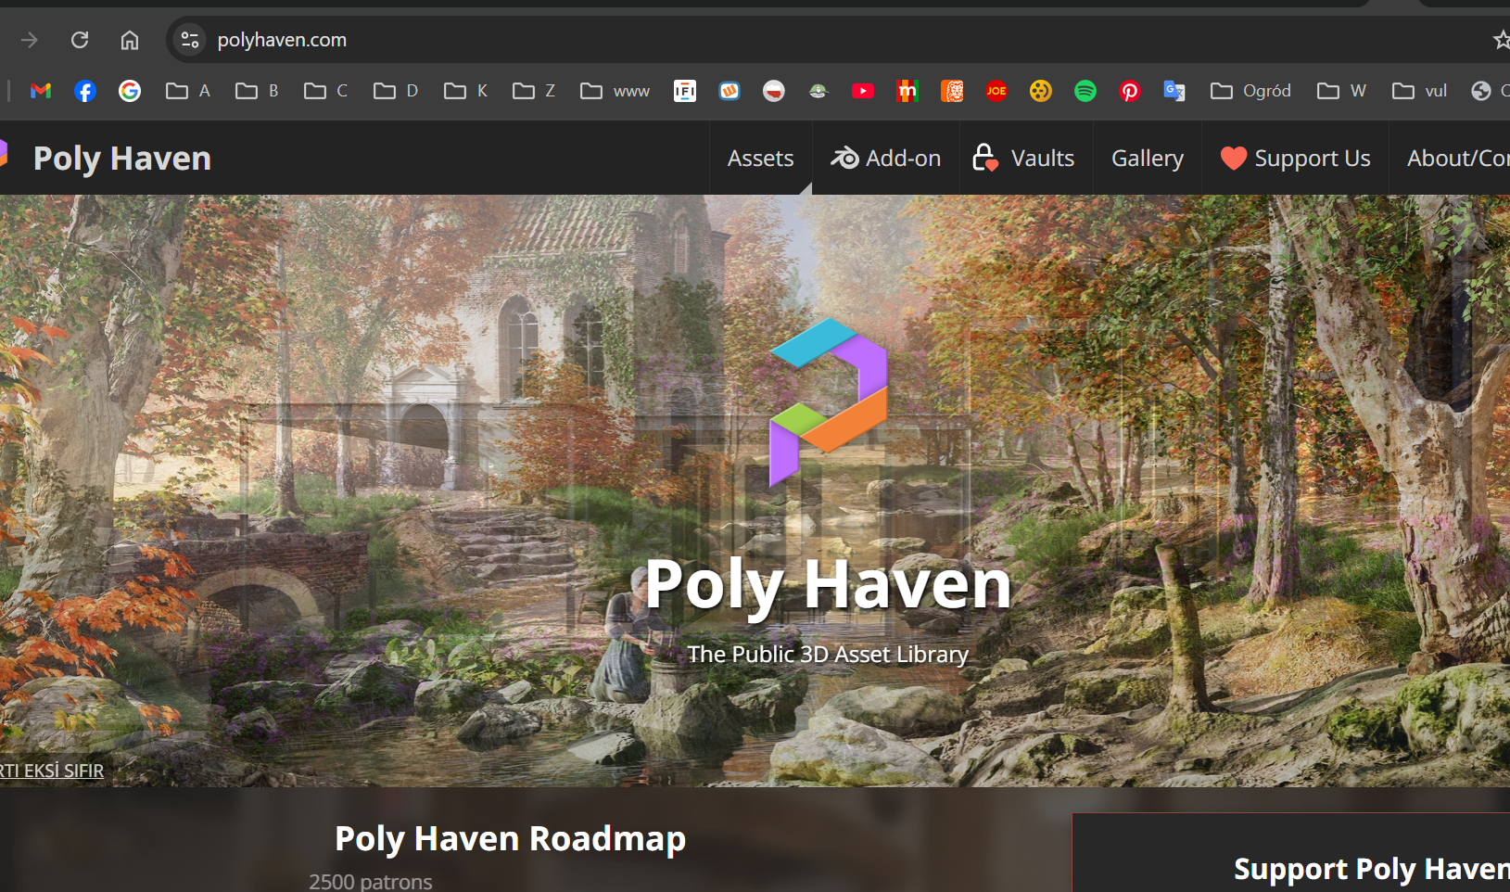Open the YouTube bookmark
The height and width of the screenshot is (892, 1510).
[863, 91]
